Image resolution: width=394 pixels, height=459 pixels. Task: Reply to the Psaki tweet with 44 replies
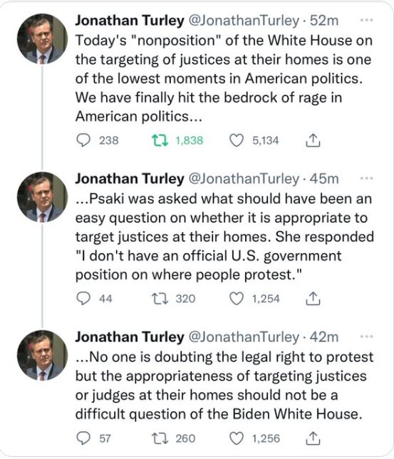click(x=83, y=299)
